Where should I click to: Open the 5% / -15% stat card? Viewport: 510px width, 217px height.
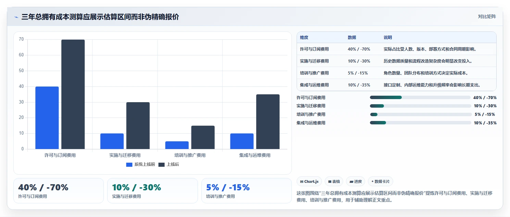click(x=247, y=191)
